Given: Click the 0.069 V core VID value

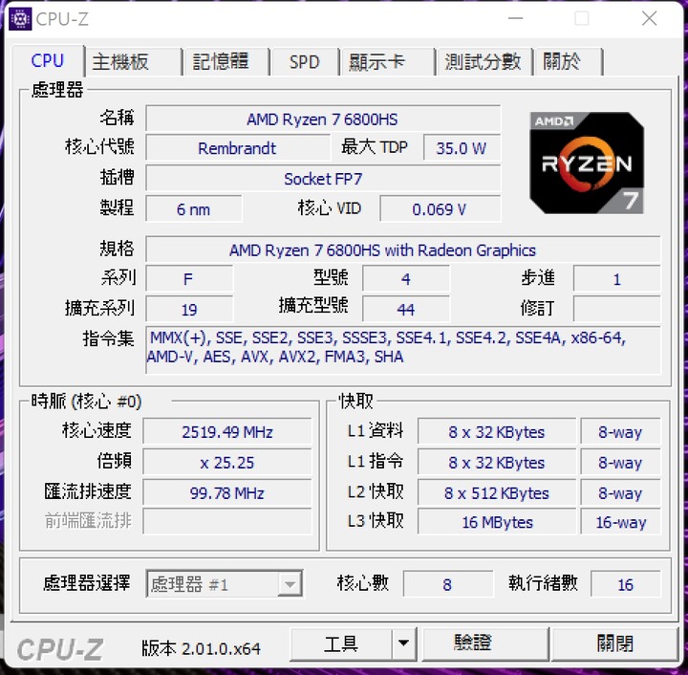Looking at the screenshot, I should [x=440, y=209].
